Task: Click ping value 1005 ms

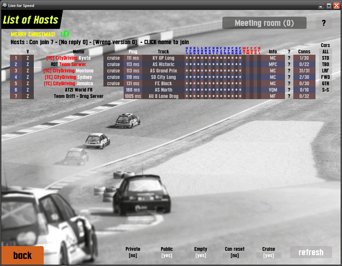Action: coord(133,96)
